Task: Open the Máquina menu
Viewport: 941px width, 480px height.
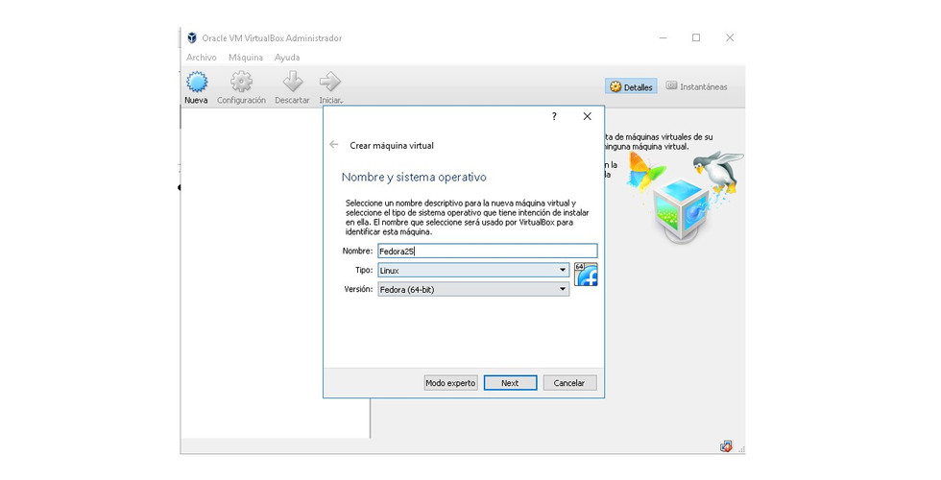Action: coord(246,57)
